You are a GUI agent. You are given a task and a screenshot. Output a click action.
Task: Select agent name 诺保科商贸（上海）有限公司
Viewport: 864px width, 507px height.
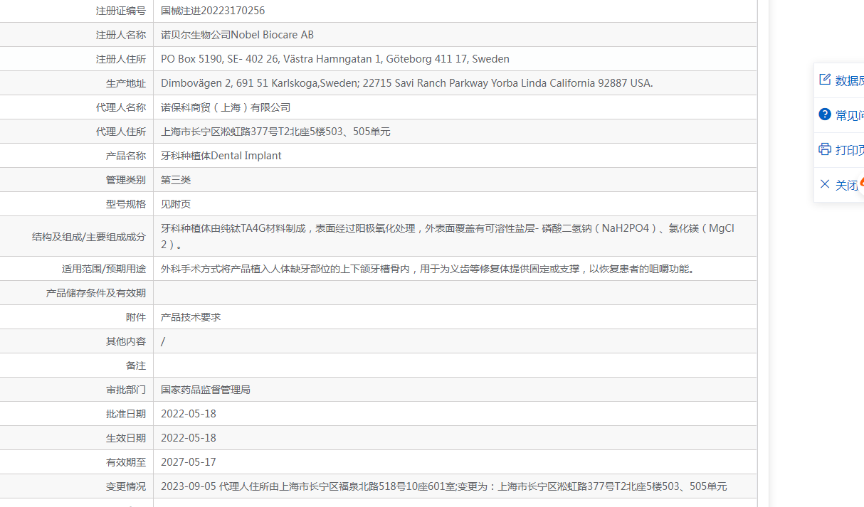tap(226, 107)
